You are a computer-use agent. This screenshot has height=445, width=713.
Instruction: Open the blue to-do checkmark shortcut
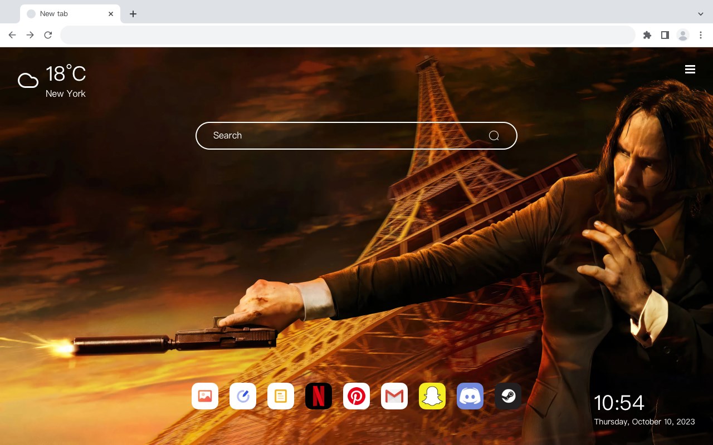(x=243, y=396)
